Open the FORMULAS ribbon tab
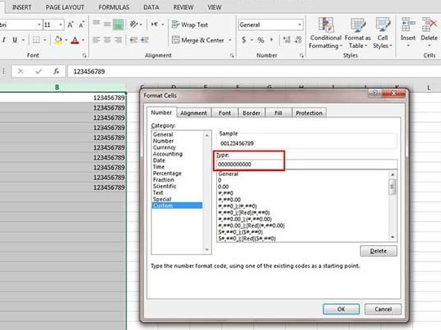 [114, 7]
